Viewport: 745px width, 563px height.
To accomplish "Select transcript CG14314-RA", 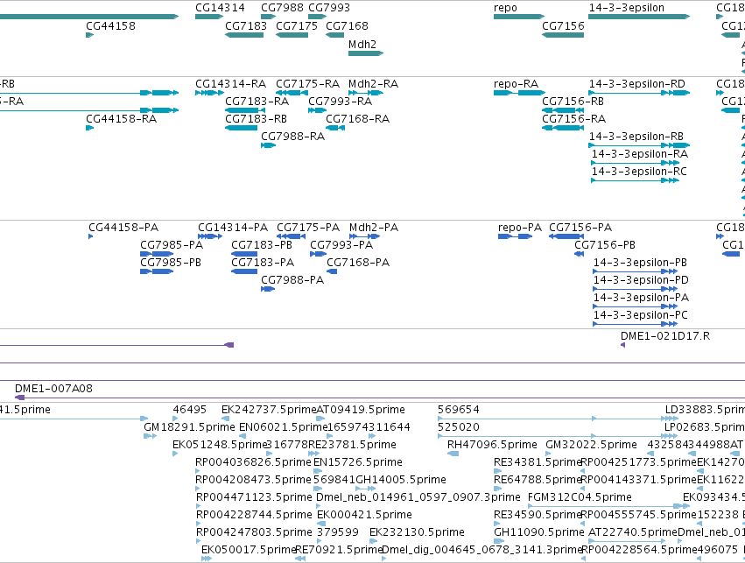I will (x=209, y=93).
